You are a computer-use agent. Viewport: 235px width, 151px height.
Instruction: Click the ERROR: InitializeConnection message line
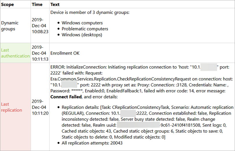140,67
